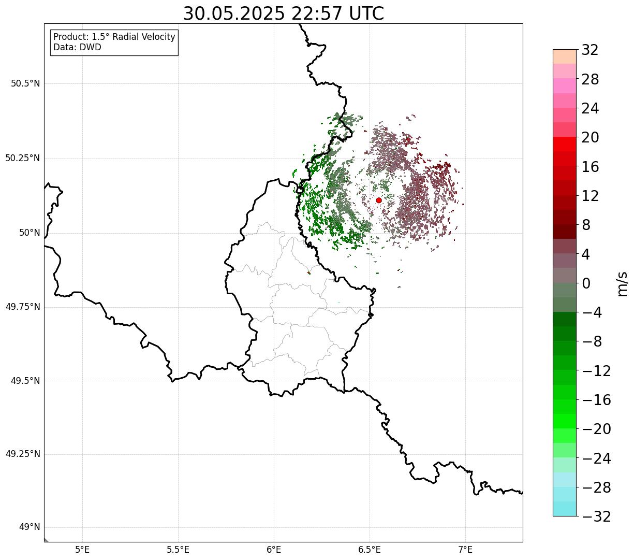This screenshot has height=560, width=634.
Task: Pick the peach swatch atop the colorbar
Action: coord(564,56)
